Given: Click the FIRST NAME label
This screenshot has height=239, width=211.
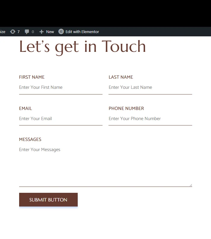Looking at the screenshot, I should coord(32,77).
